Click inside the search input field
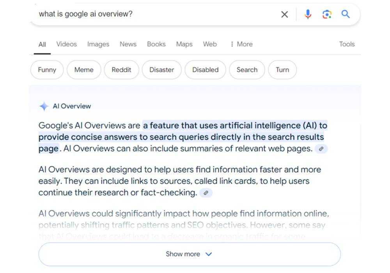 coord(117,14)
